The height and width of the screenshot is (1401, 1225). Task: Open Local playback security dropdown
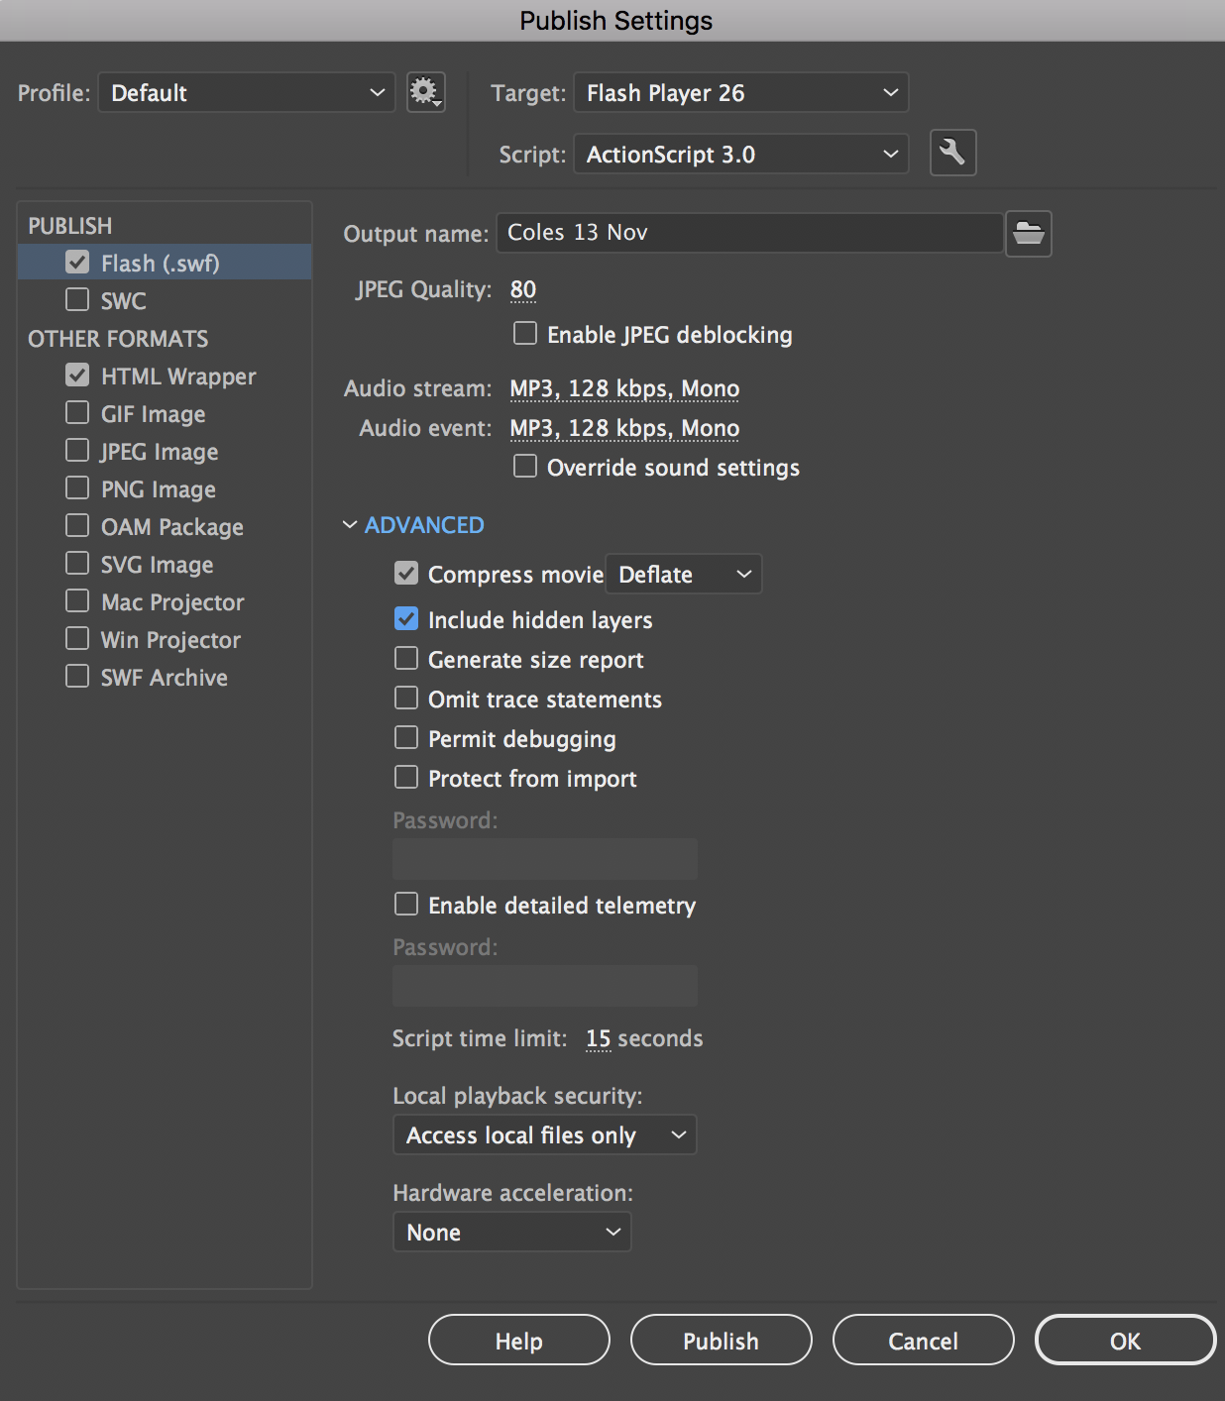[544, 1135]
